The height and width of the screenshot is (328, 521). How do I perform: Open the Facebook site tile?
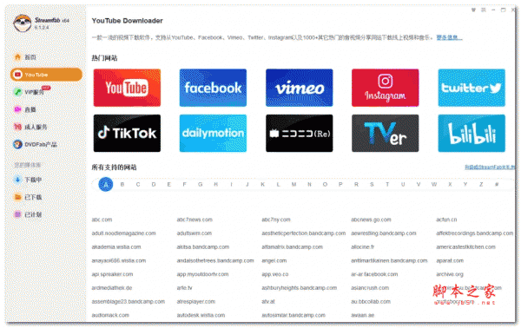point(213,88)
